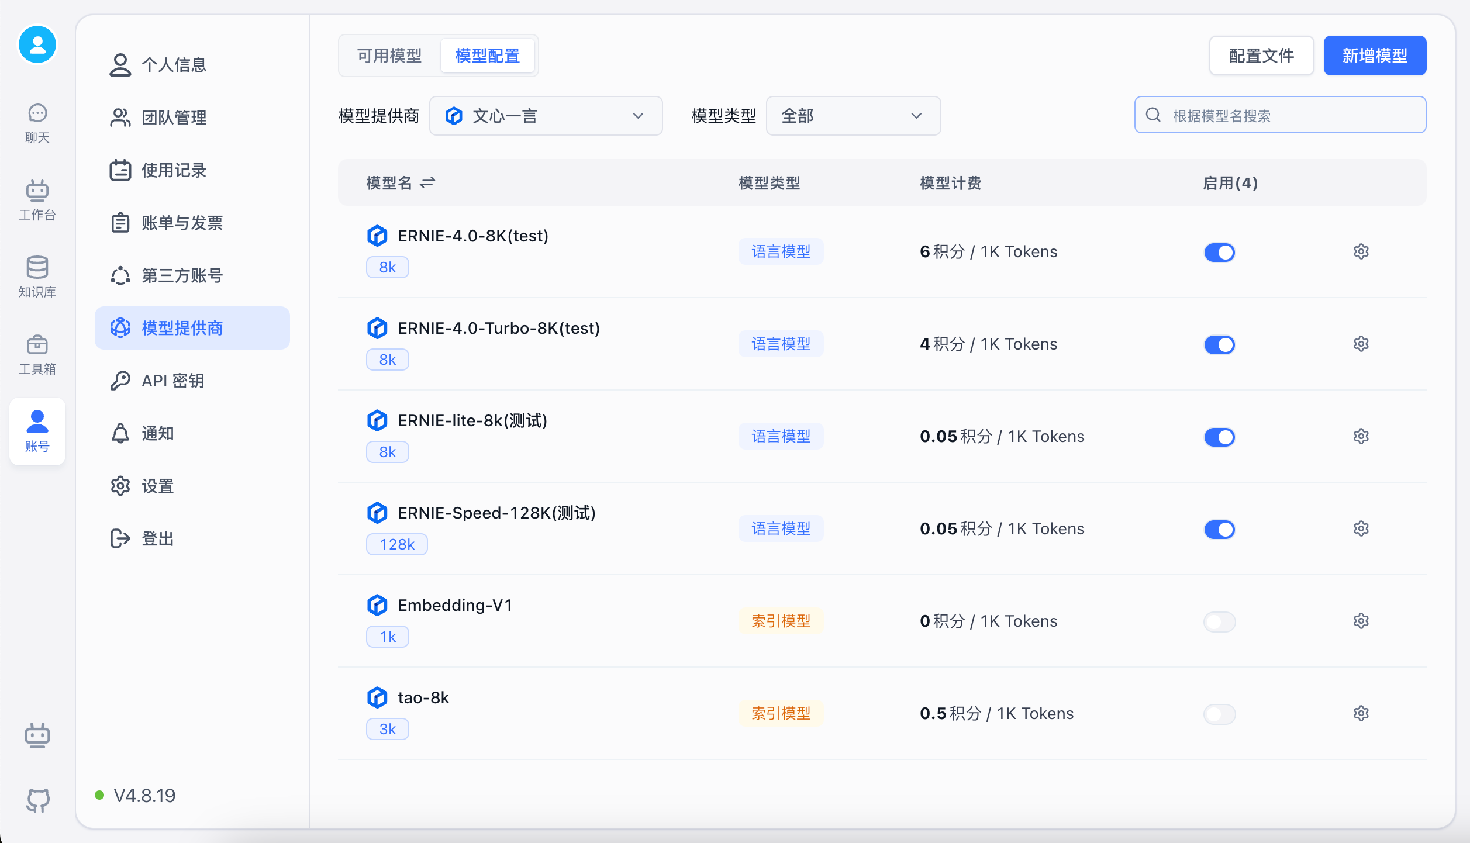Open settings gear for ERNIE-4.0-8K(test)

coord(1361,251)
